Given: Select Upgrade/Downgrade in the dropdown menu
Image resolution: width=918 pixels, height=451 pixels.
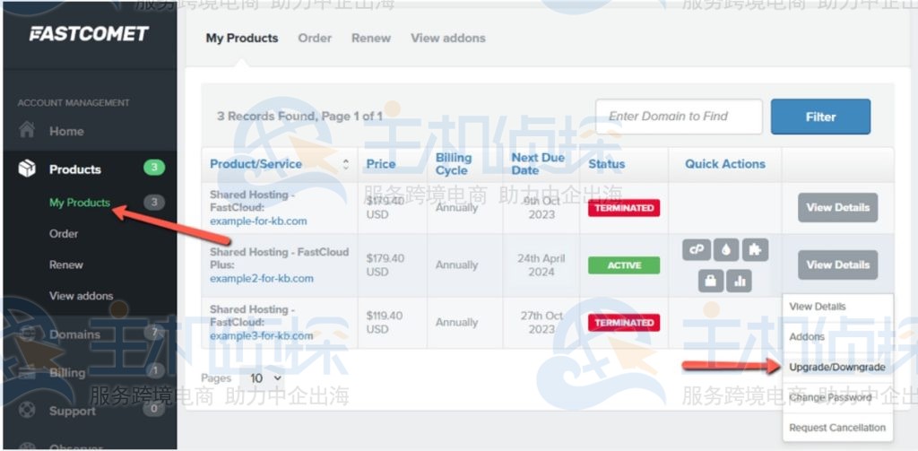Looking at the screenshot, I should (838, 368).
